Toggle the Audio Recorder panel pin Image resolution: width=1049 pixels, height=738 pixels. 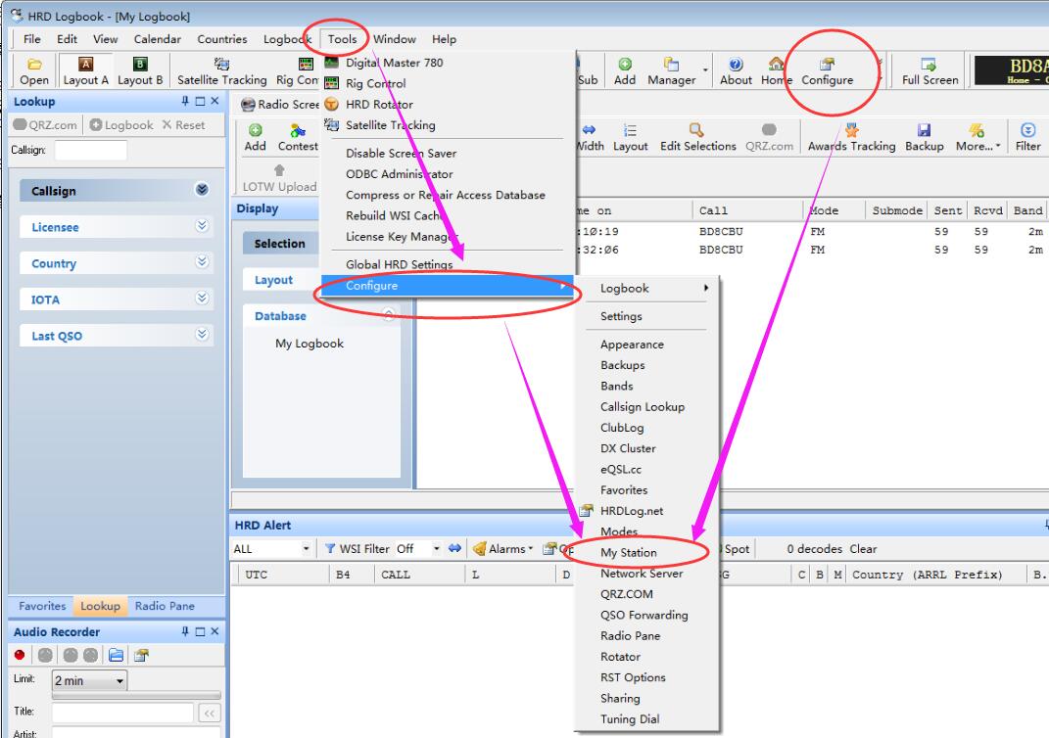click(x=185, y=631)
